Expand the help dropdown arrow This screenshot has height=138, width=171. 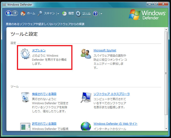tap(101, 14)
